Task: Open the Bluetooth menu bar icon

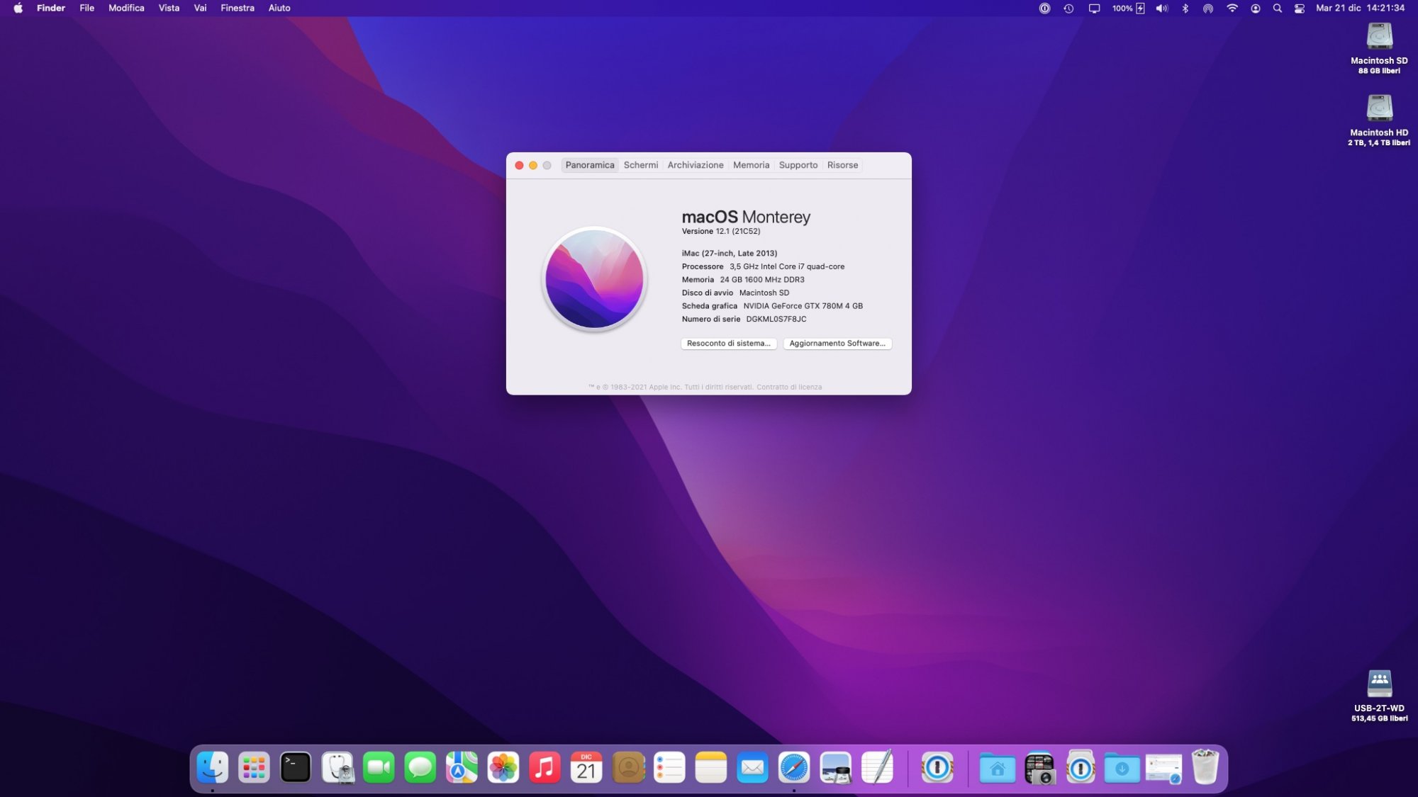Action: point(1185,9)
